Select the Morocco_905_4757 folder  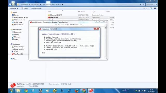point(56,15)
